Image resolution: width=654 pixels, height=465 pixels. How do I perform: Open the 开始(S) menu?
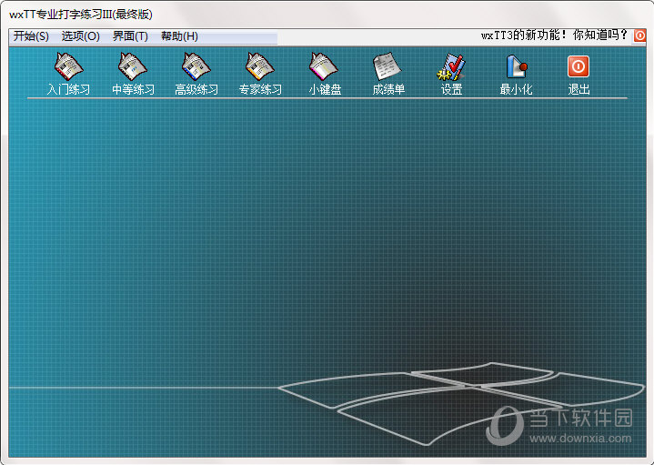pyautogui.click(x=31, y=36)
